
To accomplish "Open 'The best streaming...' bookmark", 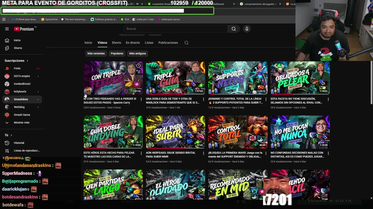I will click(73, 19).
